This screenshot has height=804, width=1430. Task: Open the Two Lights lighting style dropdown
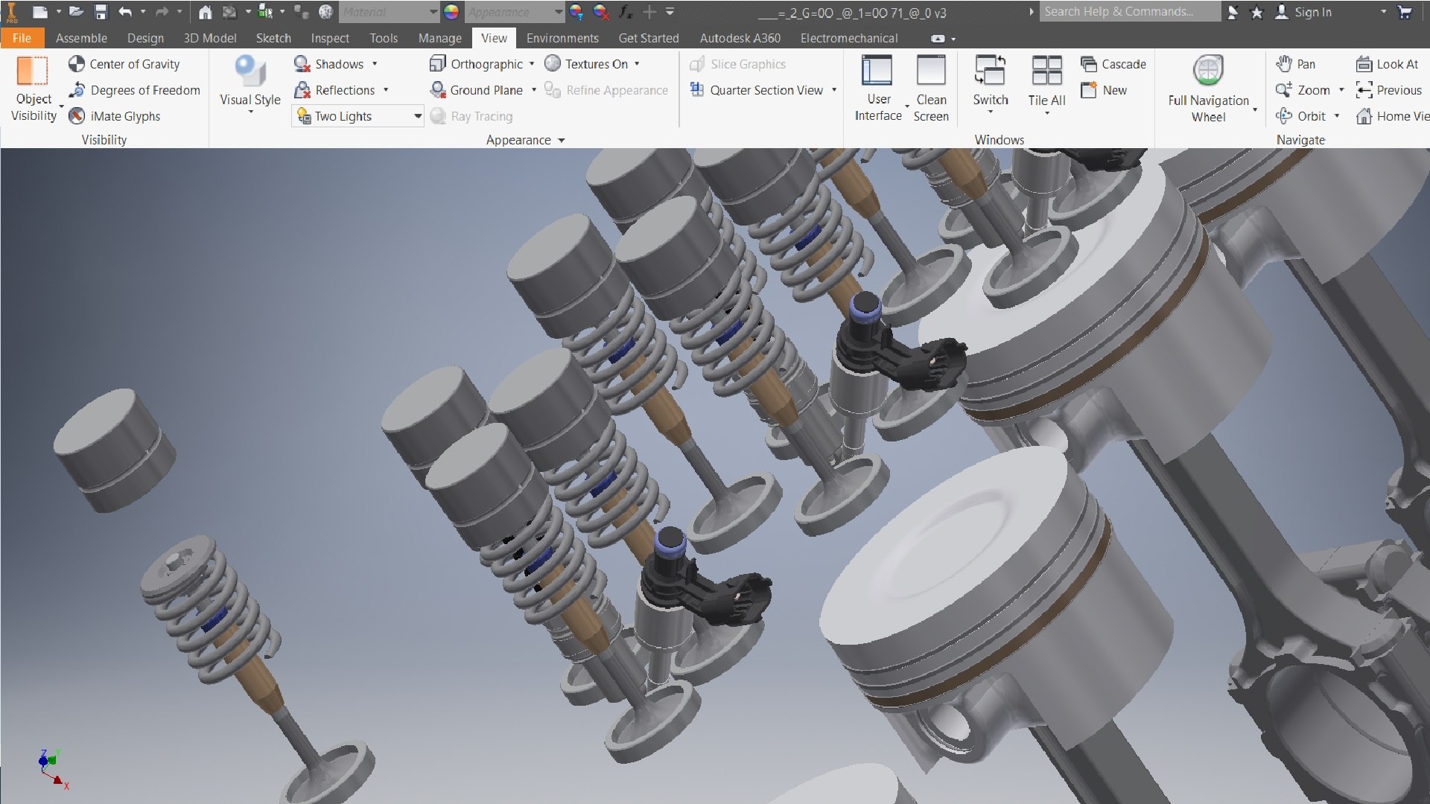pyautogui.click(x=358, y=116)
